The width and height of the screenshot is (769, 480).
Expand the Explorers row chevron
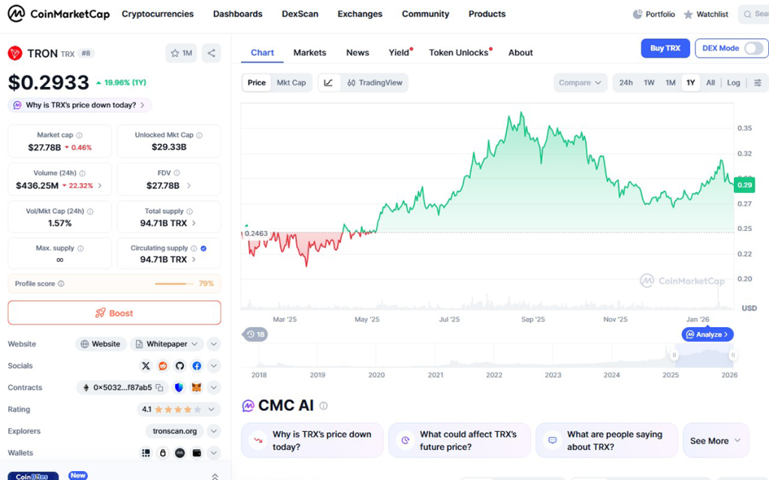pyautogui.click(x=214, y=431)
